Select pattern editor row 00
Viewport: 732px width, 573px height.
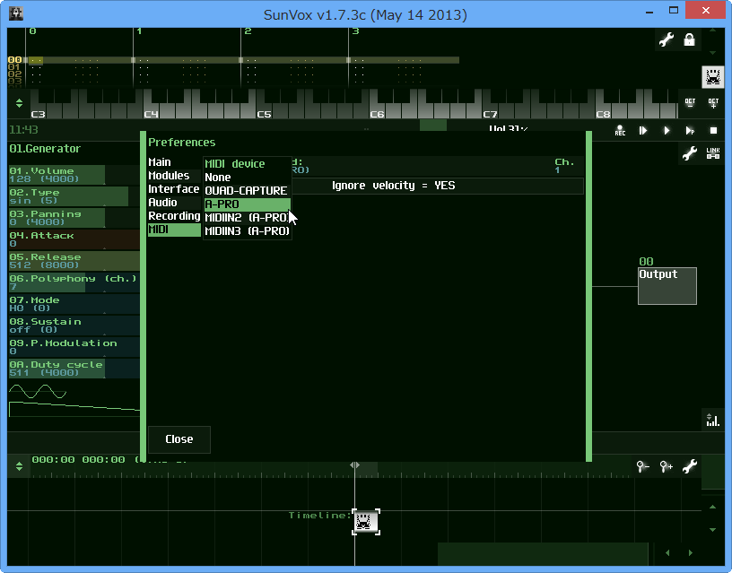(14, 60)
